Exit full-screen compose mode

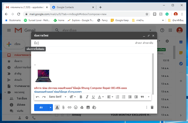click(149, 36)
